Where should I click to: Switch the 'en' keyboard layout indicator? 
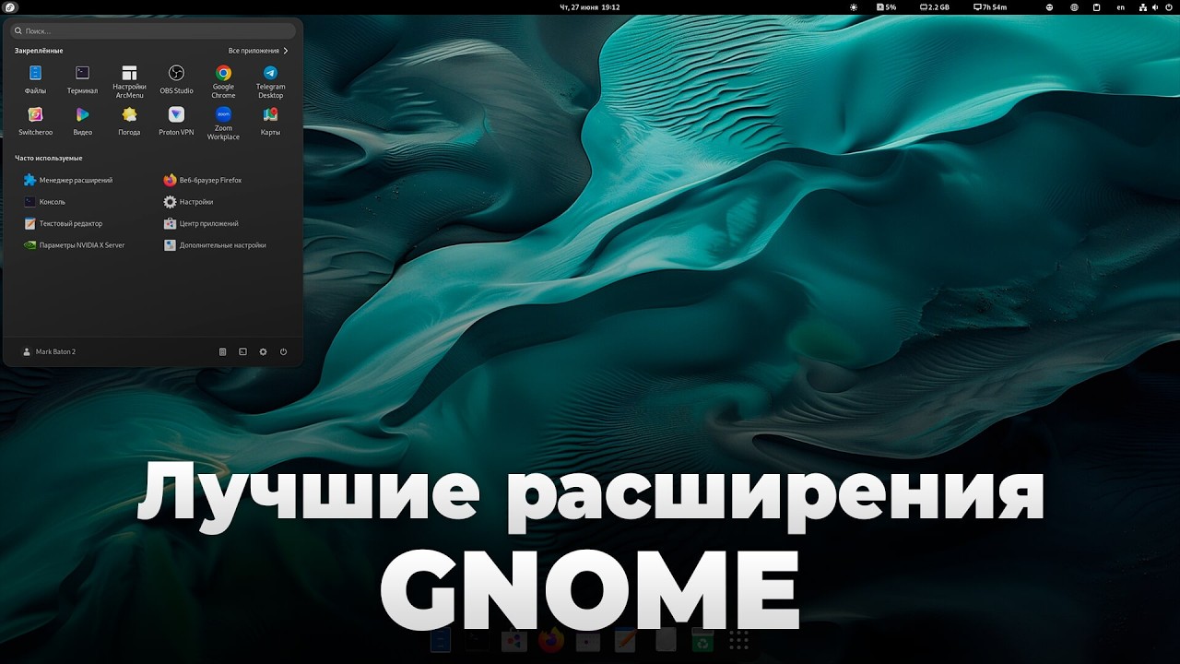click(1121, 7)
